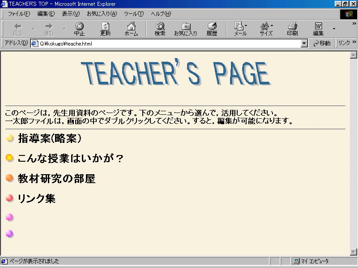
Task: Click the Forward (進む) toolbar button
Action: pyautogui.click(x=49, y=29)
